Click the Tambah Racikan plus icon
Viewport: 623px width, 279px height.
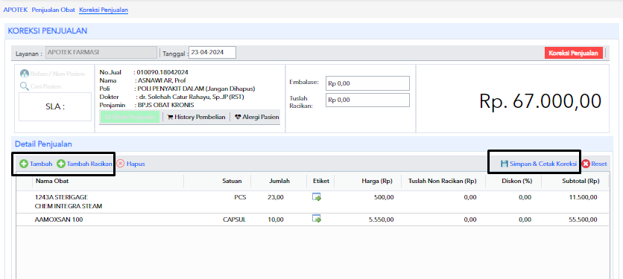pos(61,164)
